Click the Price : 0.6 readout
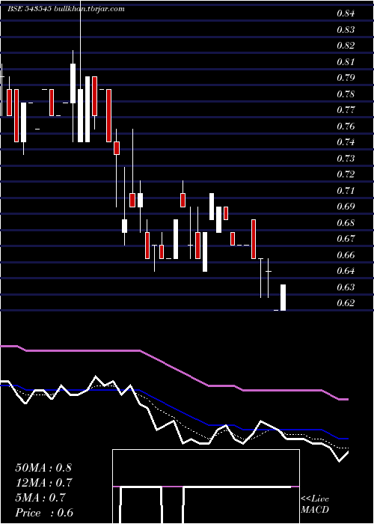The height and width of the screenshot is (524, 374). click(44, 513)
